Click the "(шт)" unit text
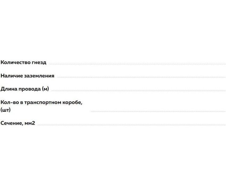The width and height of the screenshot is (226, 186). click(x=6, y=110)
